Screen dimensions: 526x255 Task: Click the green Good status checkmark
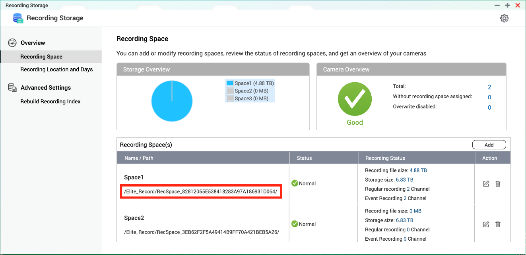click(x=355, y=100)
